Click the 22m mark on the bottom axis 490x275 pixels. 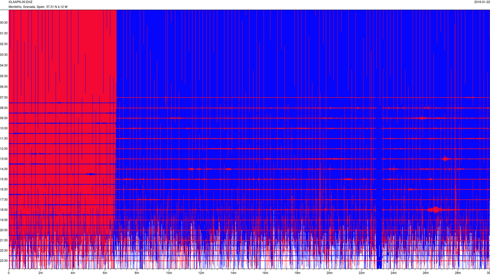coord(361,273)
